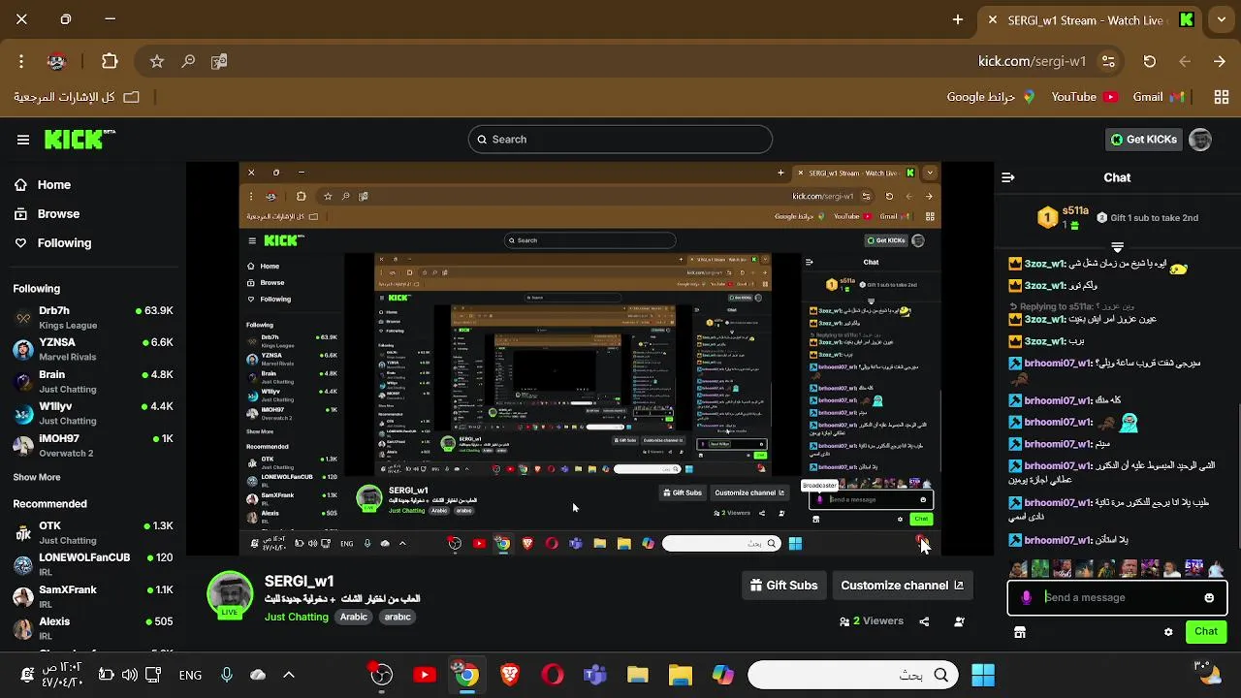The width and height of the screenshot is (1241, 698).
Task: Open chat settings gear icon
Action: tap(1168, 632)
